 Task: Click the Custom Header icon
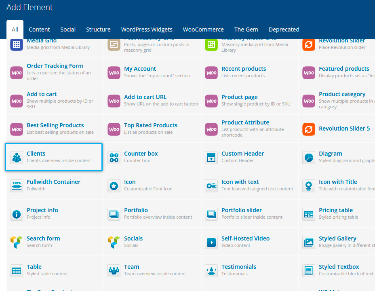[x=211, y=158]
